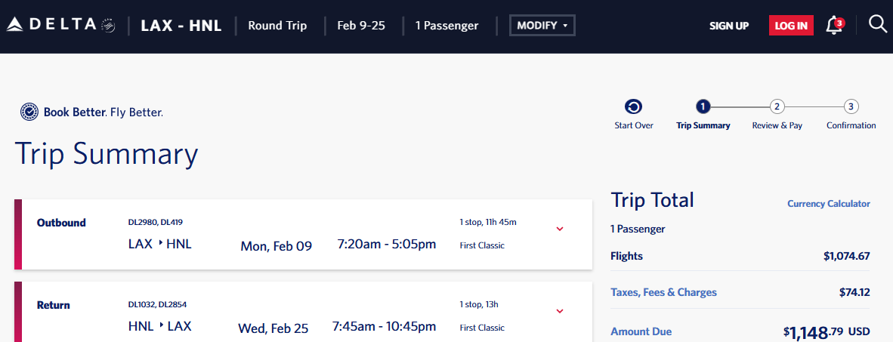Select step 1 Trip Summary circle

point(703,106)
